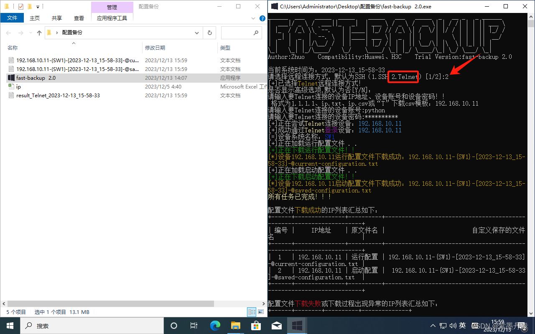Maximize the console window

(506, 6)
